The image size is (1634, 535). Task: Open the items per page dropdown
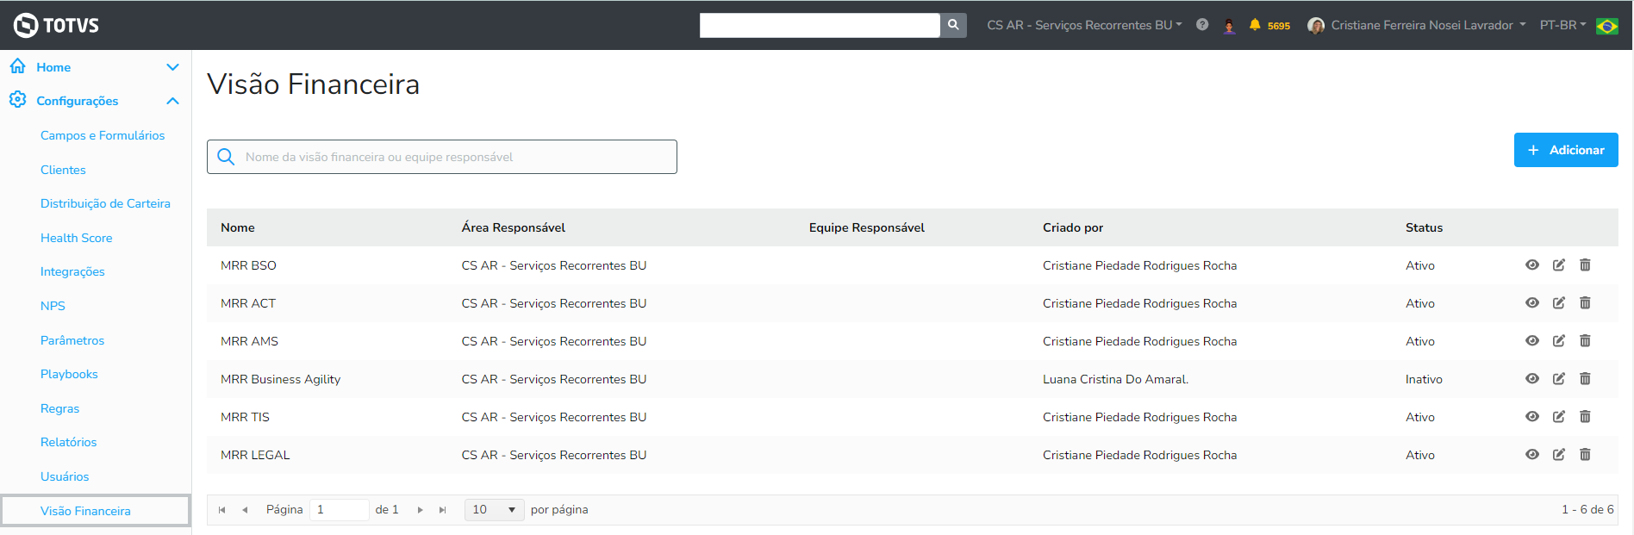point(494,510)
